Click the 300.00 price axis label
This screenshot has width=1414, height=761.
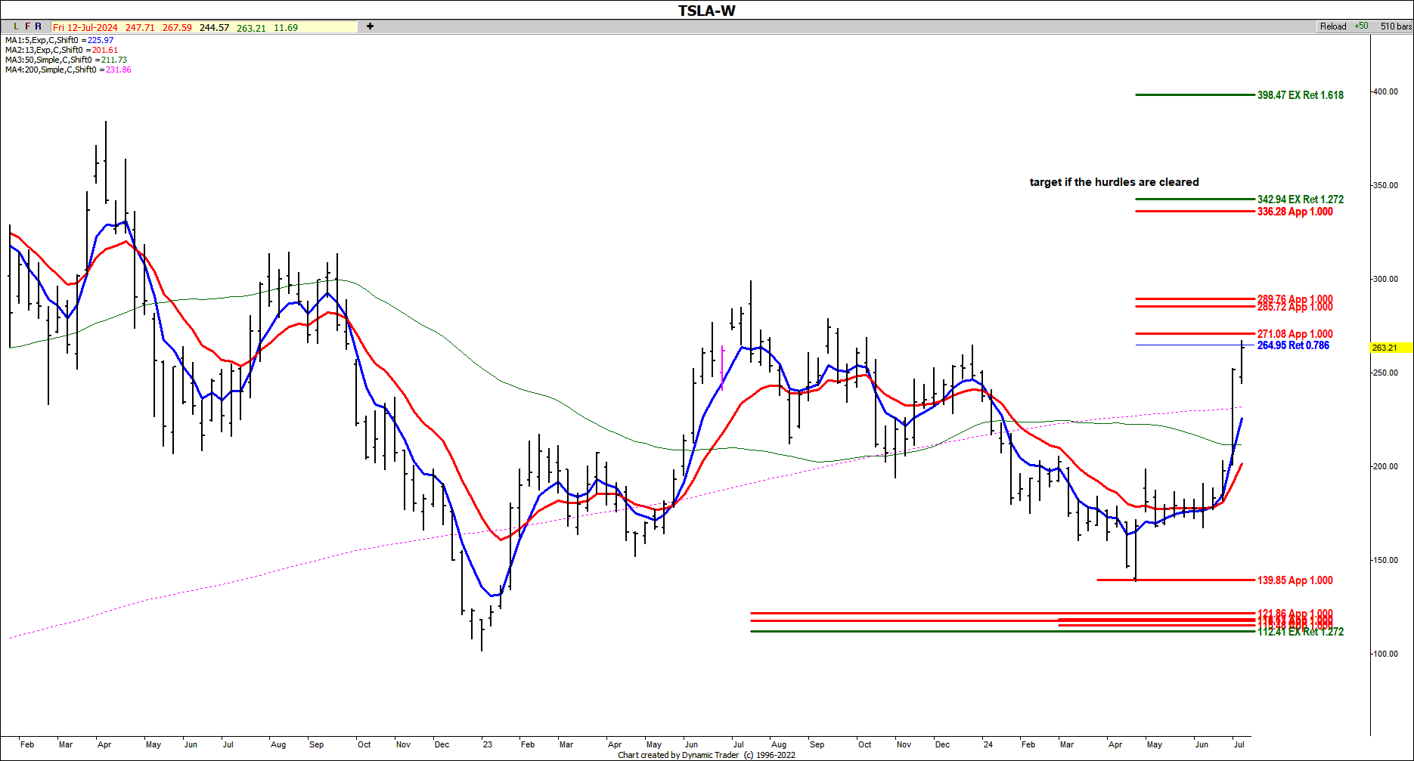coord(1385,279)
